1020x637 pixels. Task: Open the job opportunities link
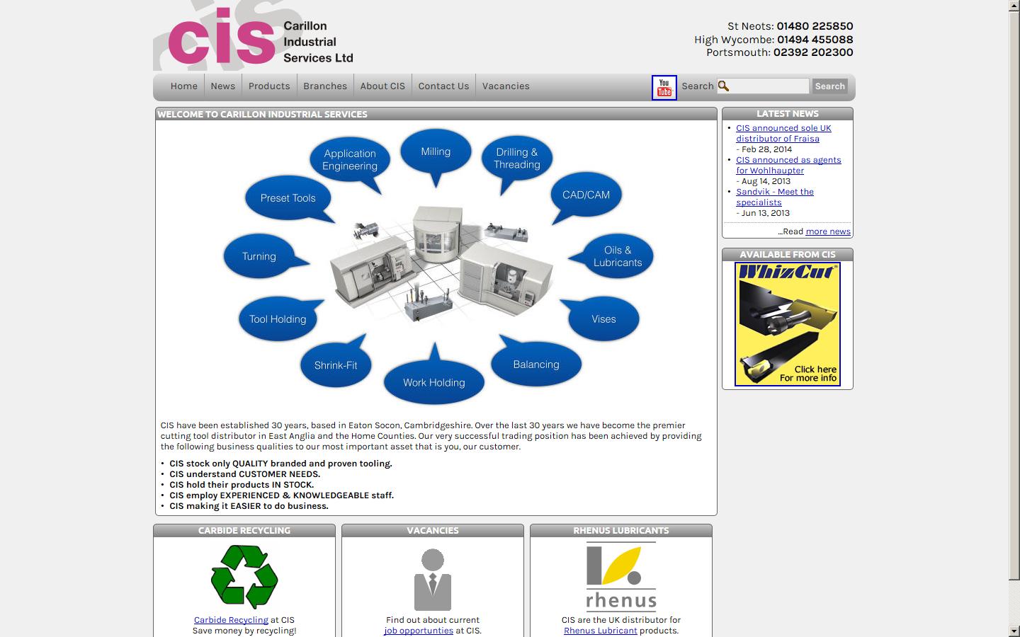tap(419, 630)
